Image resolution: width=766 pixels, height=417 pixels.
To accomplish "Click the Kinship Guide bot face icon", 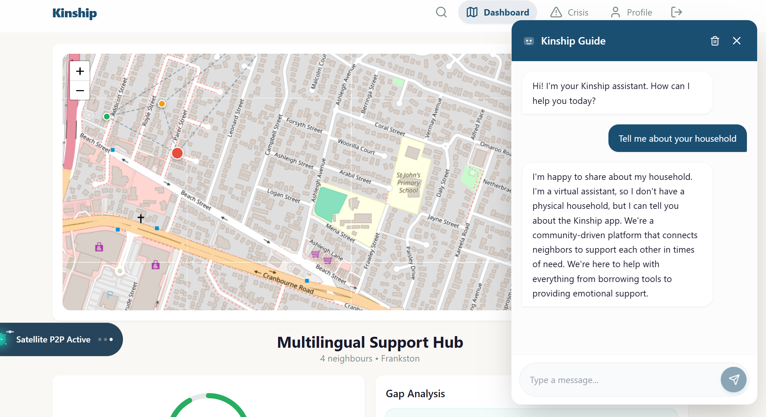I will click(529, 41).
